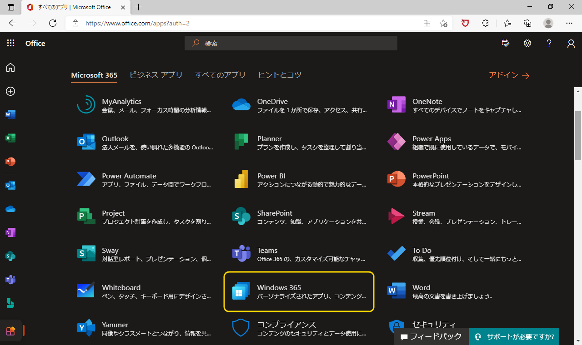Launch the OneNote app tile icon
582x345 pixels.
[396, 104]
